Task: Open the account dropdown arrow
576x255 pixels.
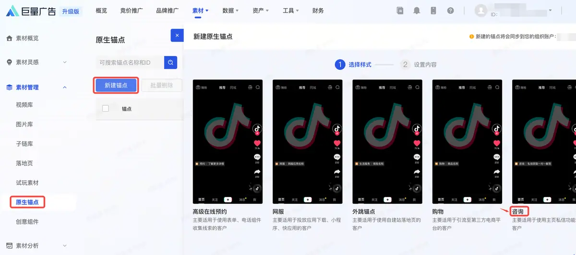Action: [550, 10]
